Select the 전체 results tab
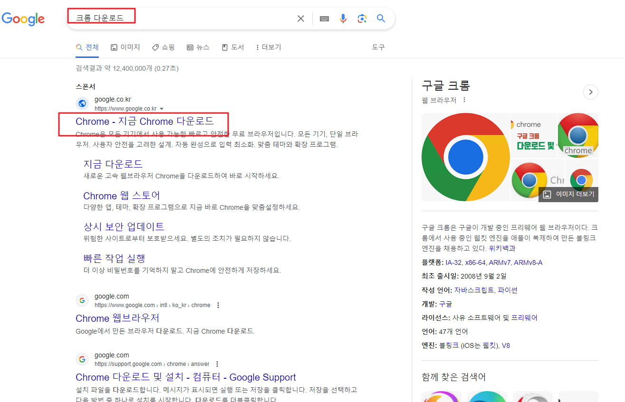This screenshot has width=625, height=402. coord(87,47)
